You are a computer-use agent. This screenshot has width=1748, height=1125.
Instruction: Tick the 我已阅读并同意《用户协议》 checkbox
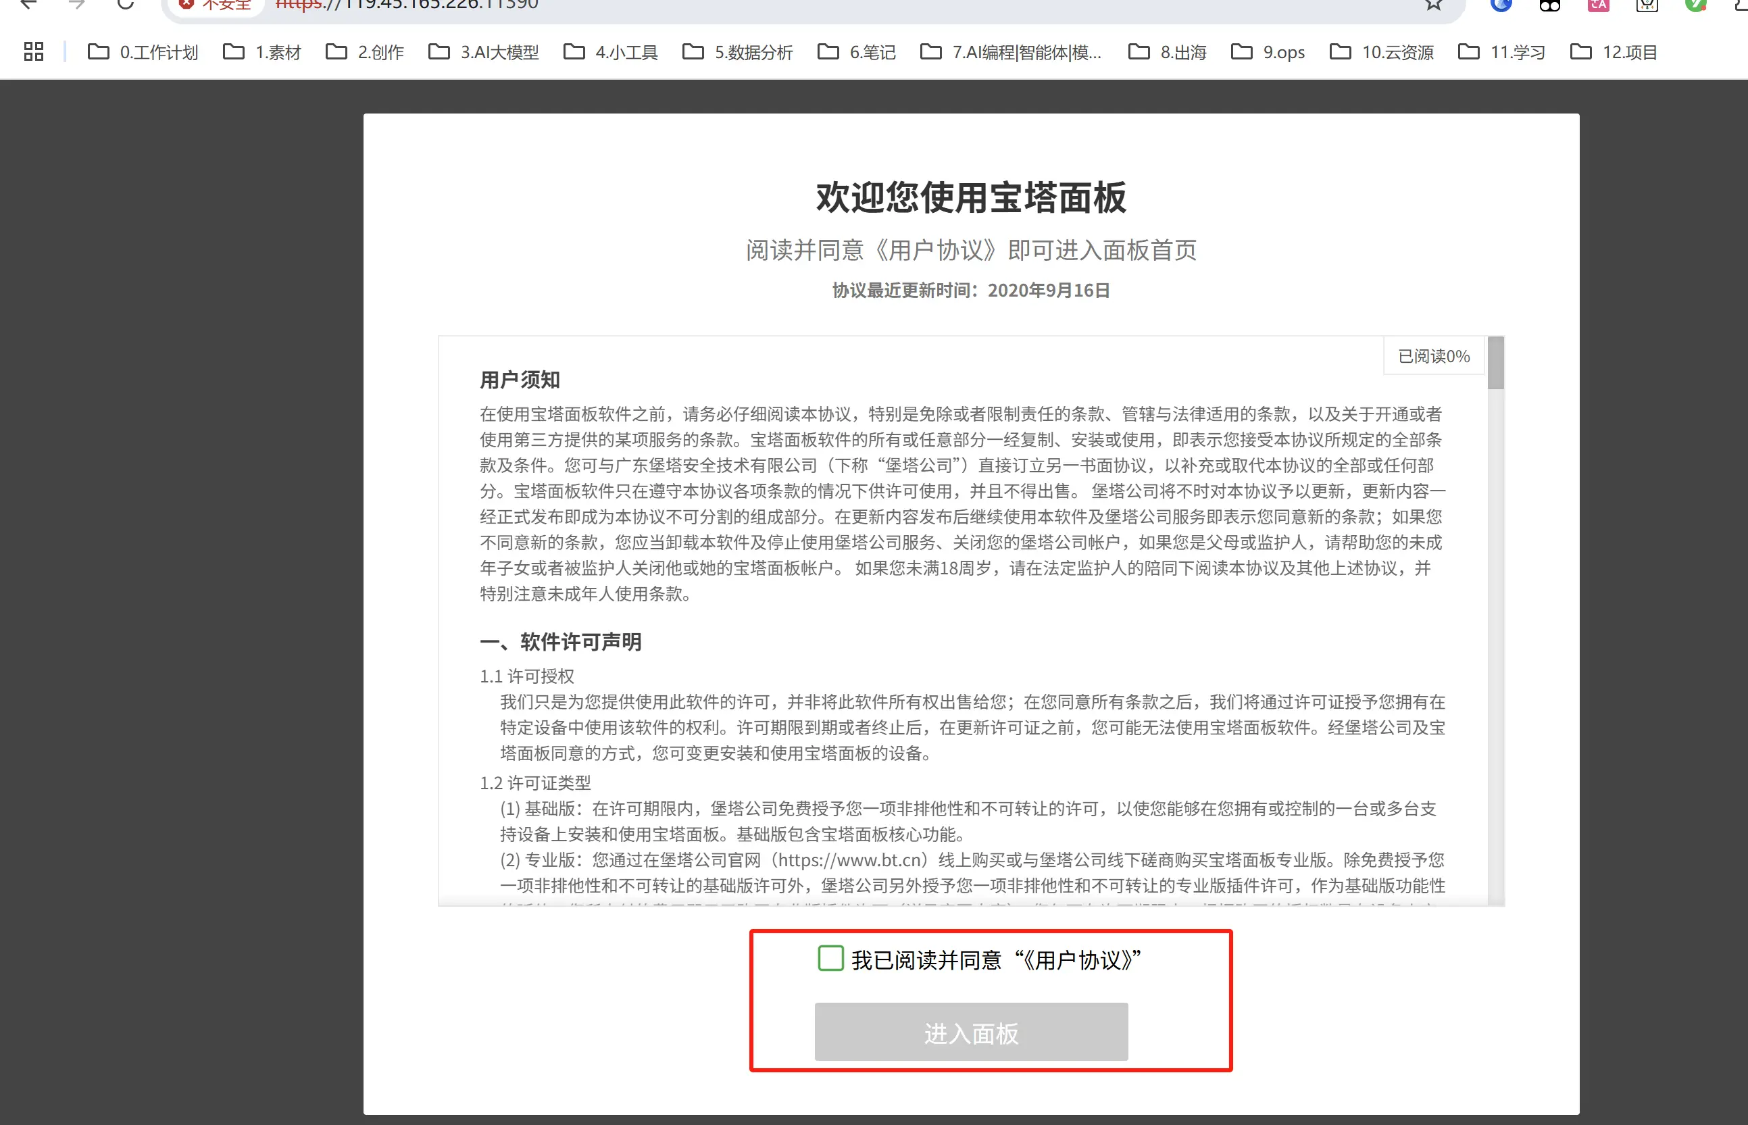(x=830, y=958)
